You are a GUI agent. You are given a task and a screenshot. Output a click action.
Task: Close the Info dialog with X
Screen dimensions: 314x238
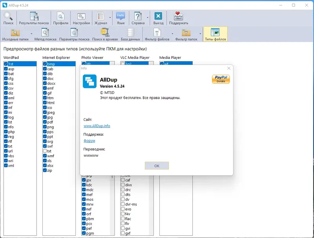point(229,68)
